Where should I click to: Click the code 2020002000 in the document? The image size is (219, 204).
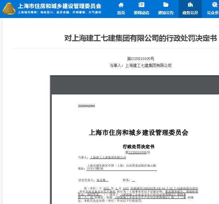(x=87, y=106)
